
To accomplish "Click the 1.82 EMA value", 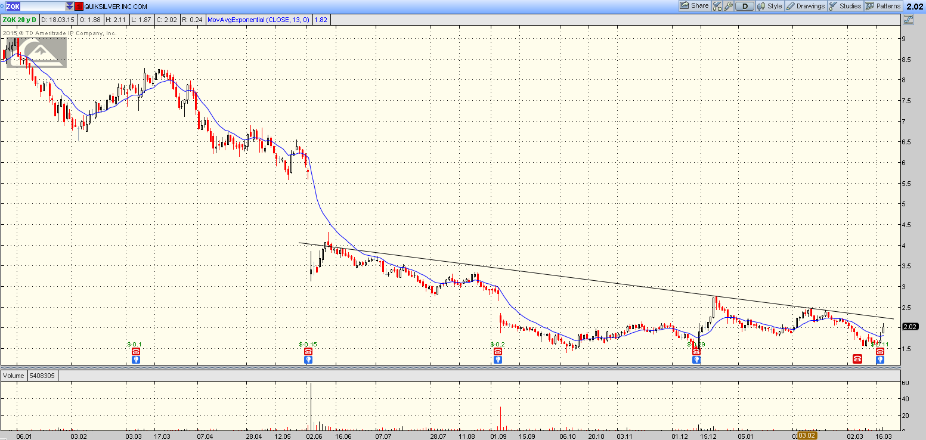I will pyautogui.click(x=321, y=20).
